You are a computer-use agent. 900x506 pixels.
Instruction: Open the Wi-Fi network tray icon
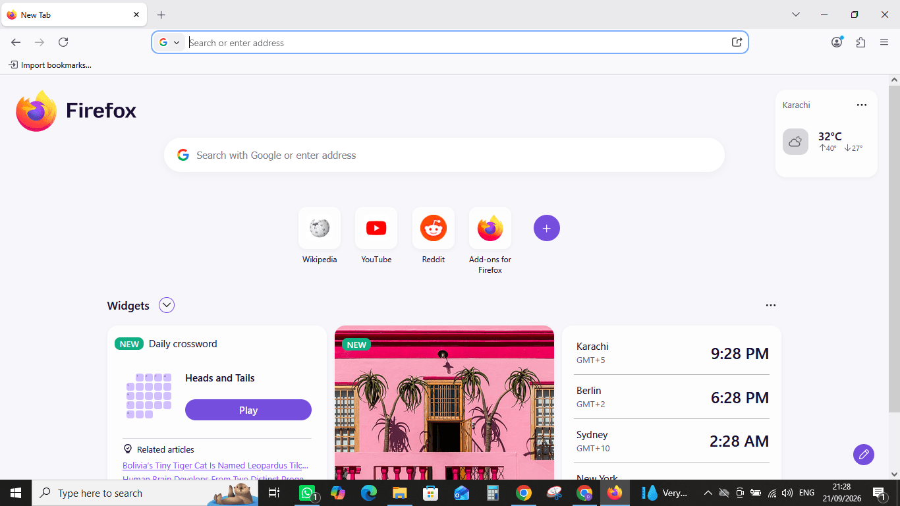click(x=773, y=493)
